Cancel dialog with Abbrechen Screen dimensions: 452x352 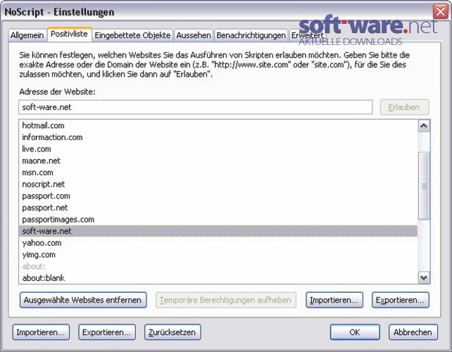tap(413, 332)
